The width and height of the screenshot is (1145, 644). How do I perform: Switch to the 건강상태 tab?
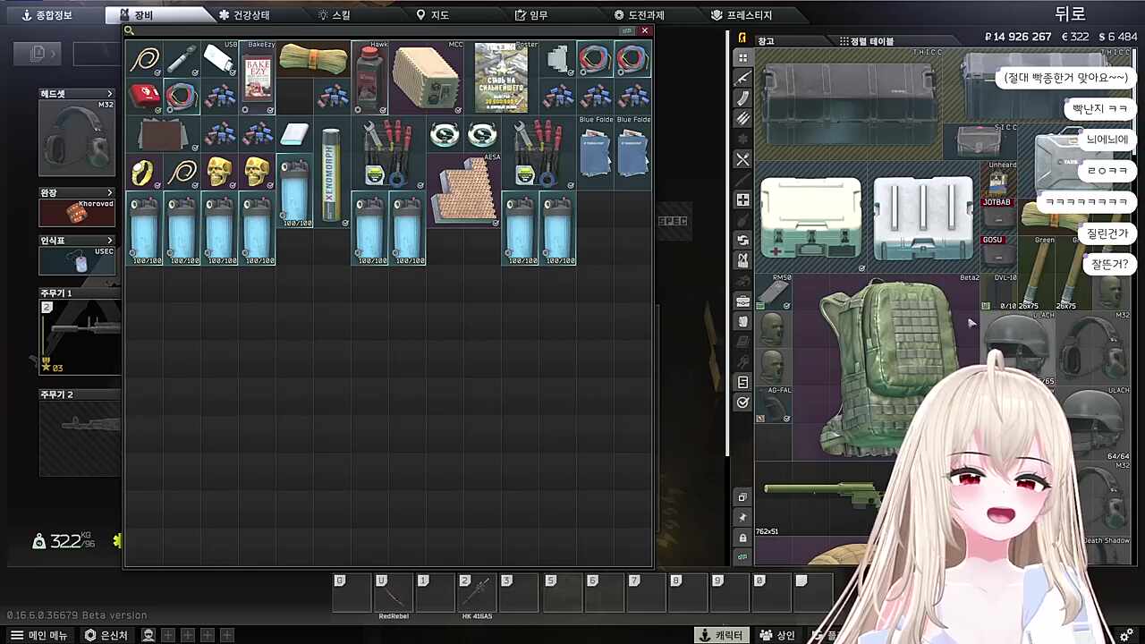(x=244, y=15)
